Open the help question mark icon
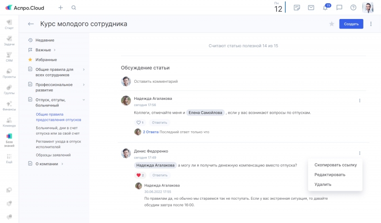 pyautogui.click(x=353, y=8)
